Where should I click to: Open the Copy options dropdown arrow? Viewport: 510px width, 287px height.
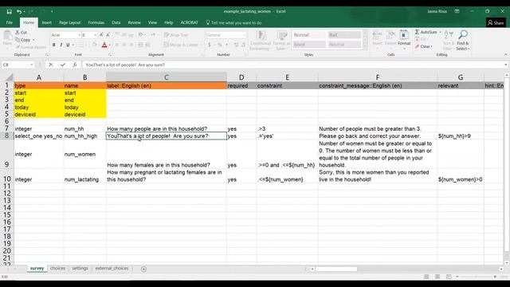33,40
